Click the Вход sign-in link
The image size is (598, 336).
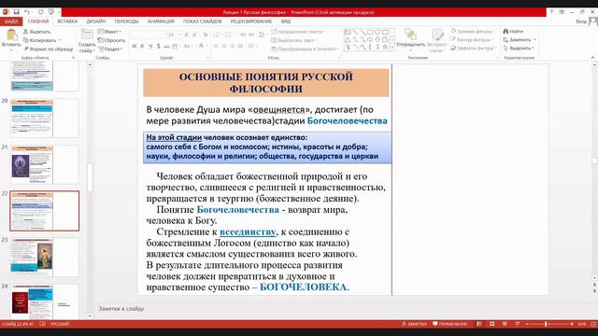tap(581, 21)
